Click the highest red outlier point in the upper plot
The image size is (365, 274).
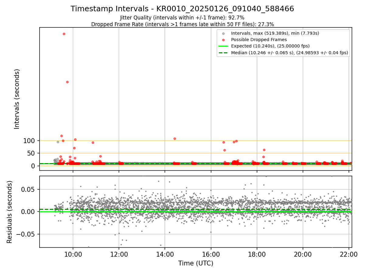(64, 34)
